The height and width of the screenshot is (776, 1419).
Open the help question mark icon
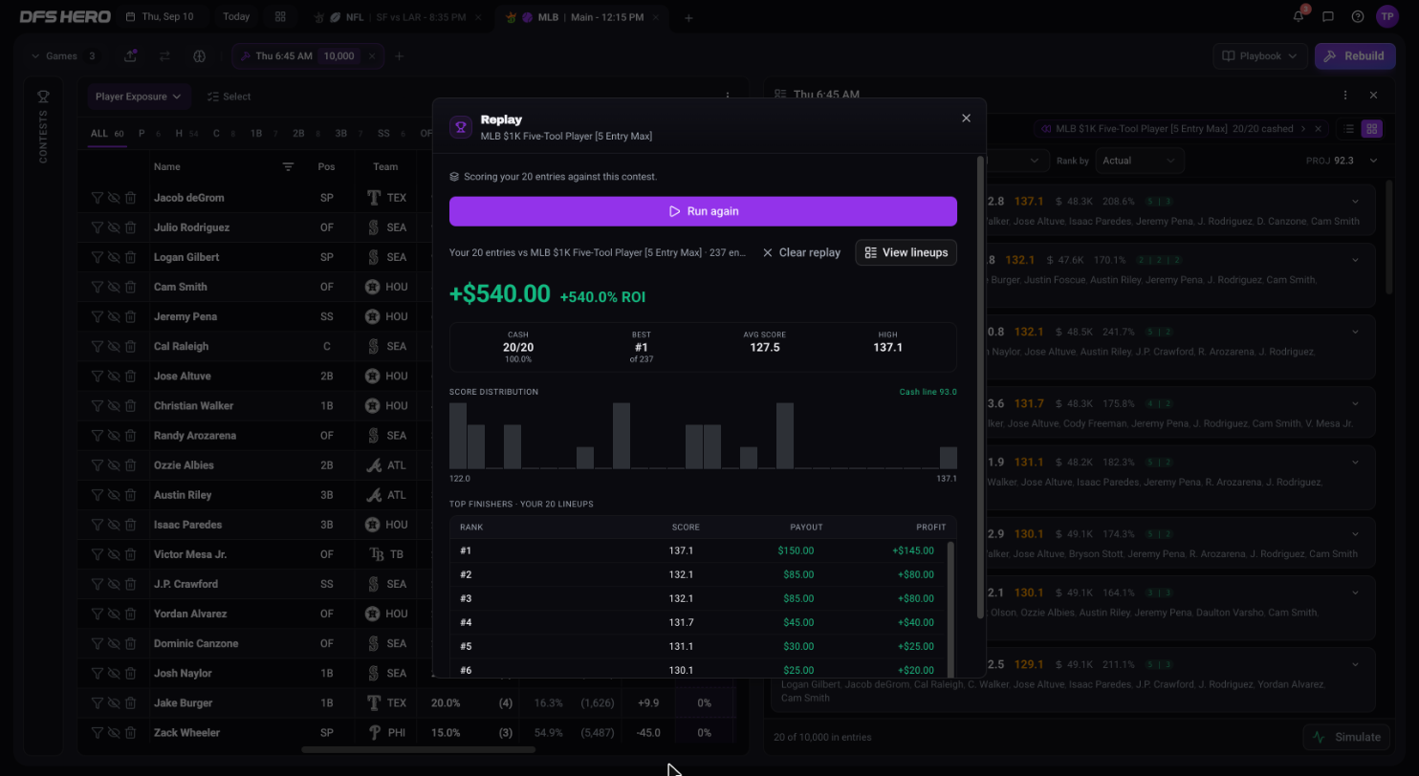click(1358, 16)
